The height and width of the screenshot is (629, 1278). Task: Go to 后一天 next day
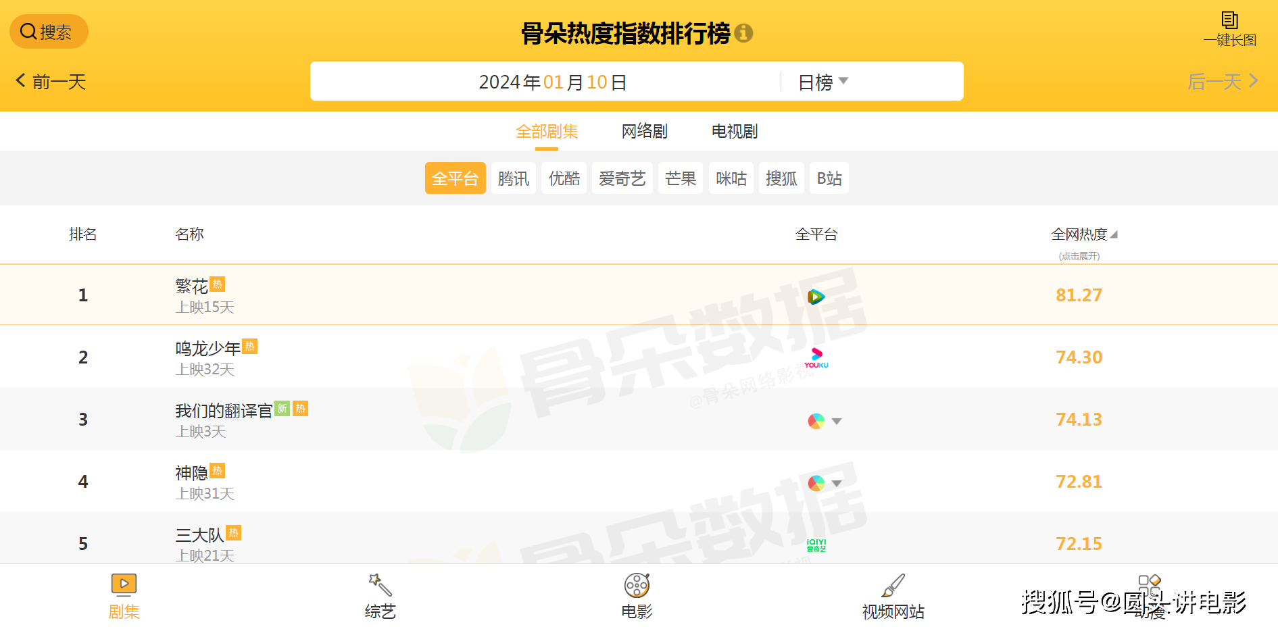coord(1223,82)
